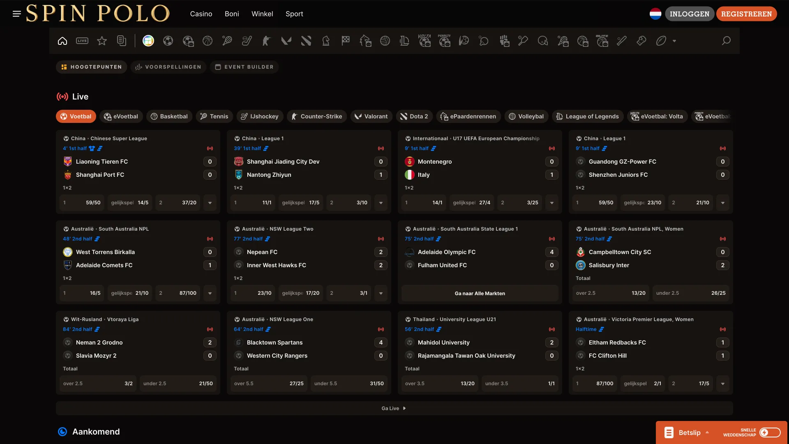Select the soccer ball sport icon in toolbar
The width and height of the screenshot is (789, 444).
click(168, 41)
